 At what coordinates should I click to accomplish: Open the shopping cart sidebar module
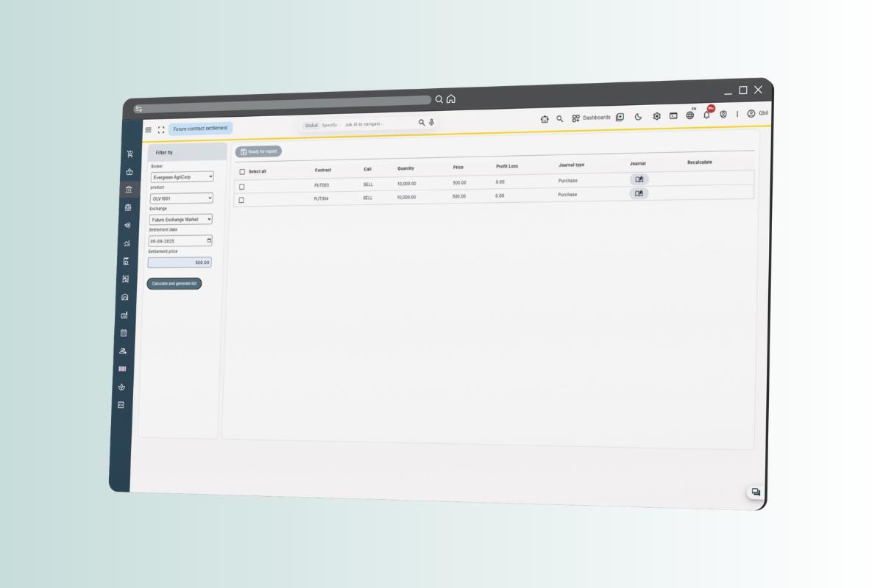point(130,154)
